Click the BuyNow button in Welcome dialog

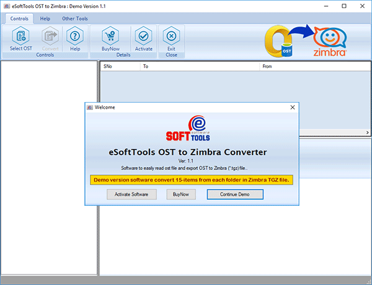coord(181,194)
